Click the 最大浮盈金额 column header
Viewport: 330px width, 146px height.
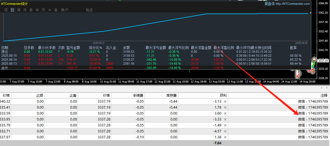point(201,48)
